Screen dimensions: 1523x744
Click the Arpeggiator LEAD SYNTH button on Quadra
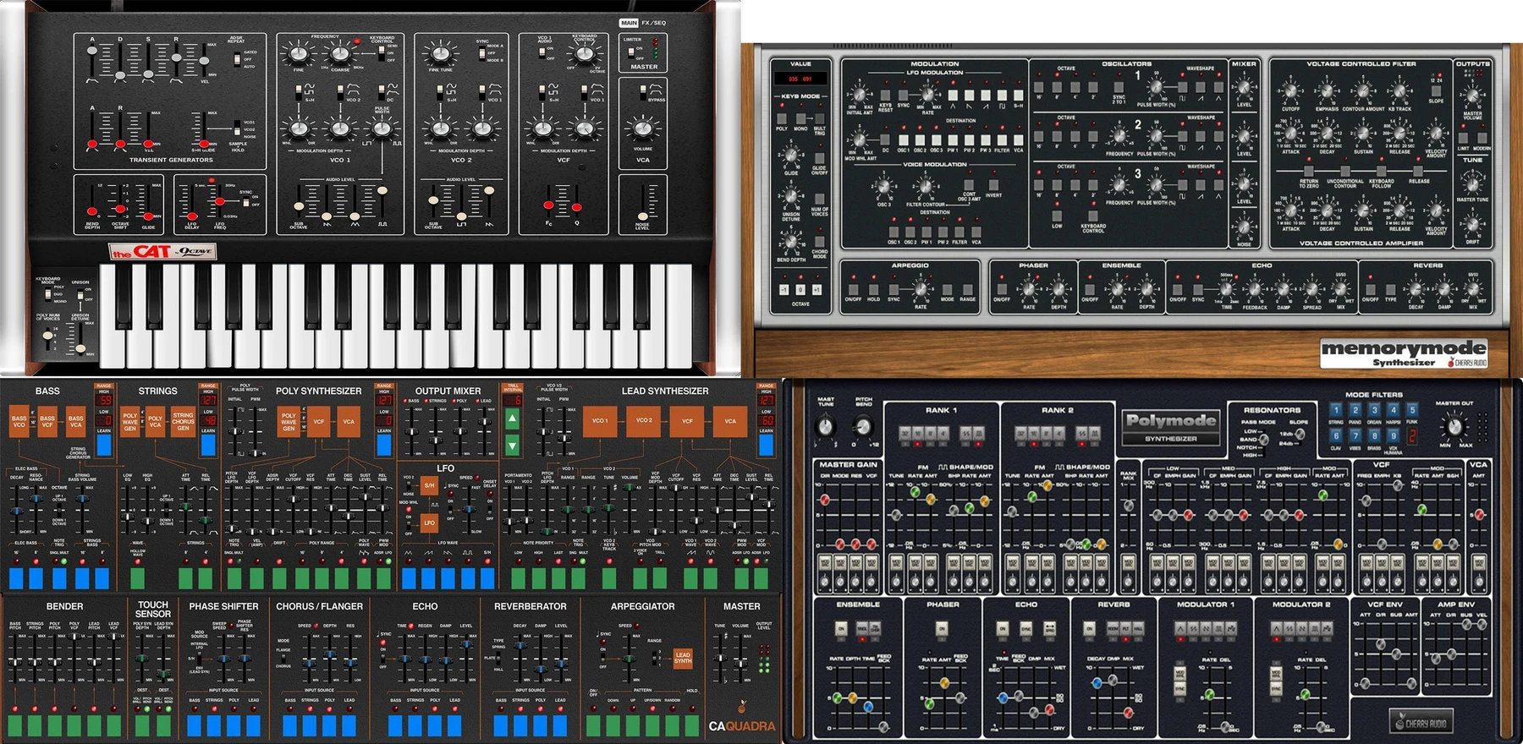click(683, 659)
